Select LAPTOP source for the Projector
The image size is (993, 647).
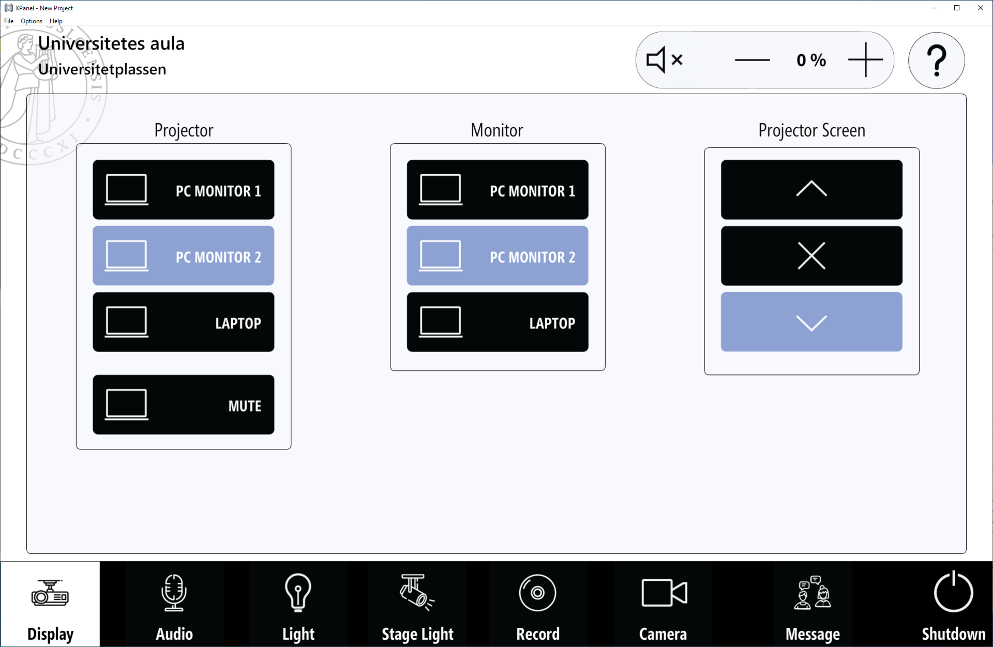pyautogui.click(x=184, y=322)
